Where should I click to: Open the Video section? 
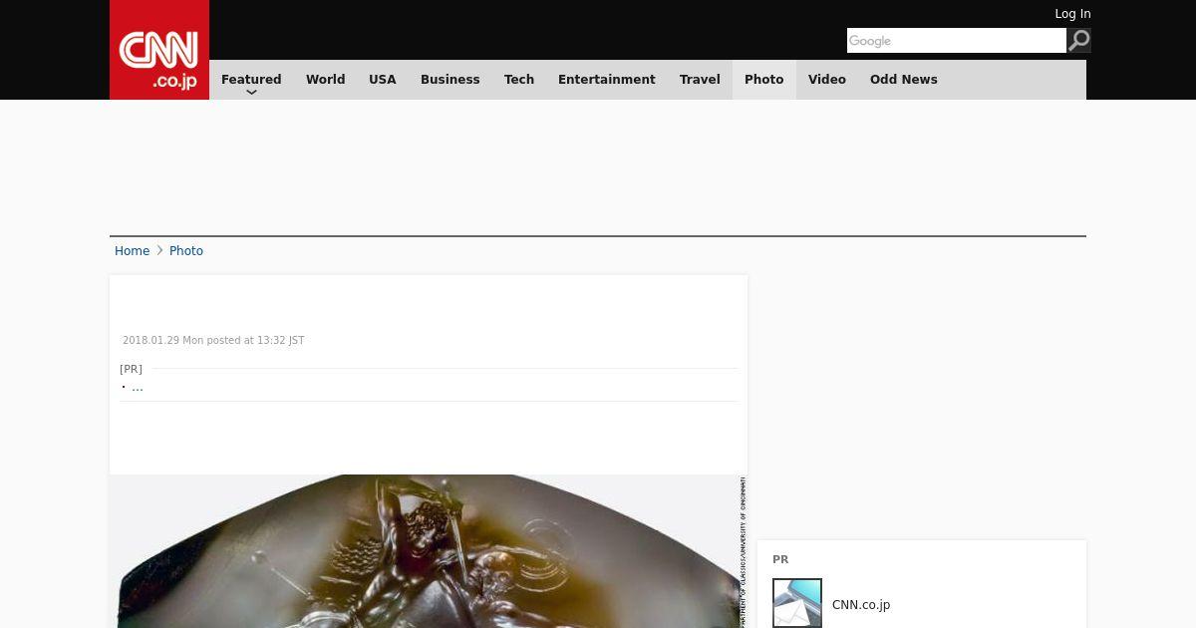[827, 80]
